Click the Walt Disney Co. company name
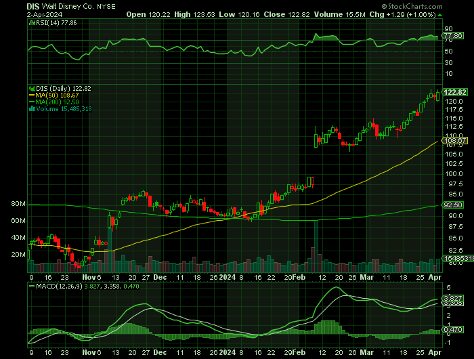The width and height of the screenshot is (474, 359). pos(68,6)
